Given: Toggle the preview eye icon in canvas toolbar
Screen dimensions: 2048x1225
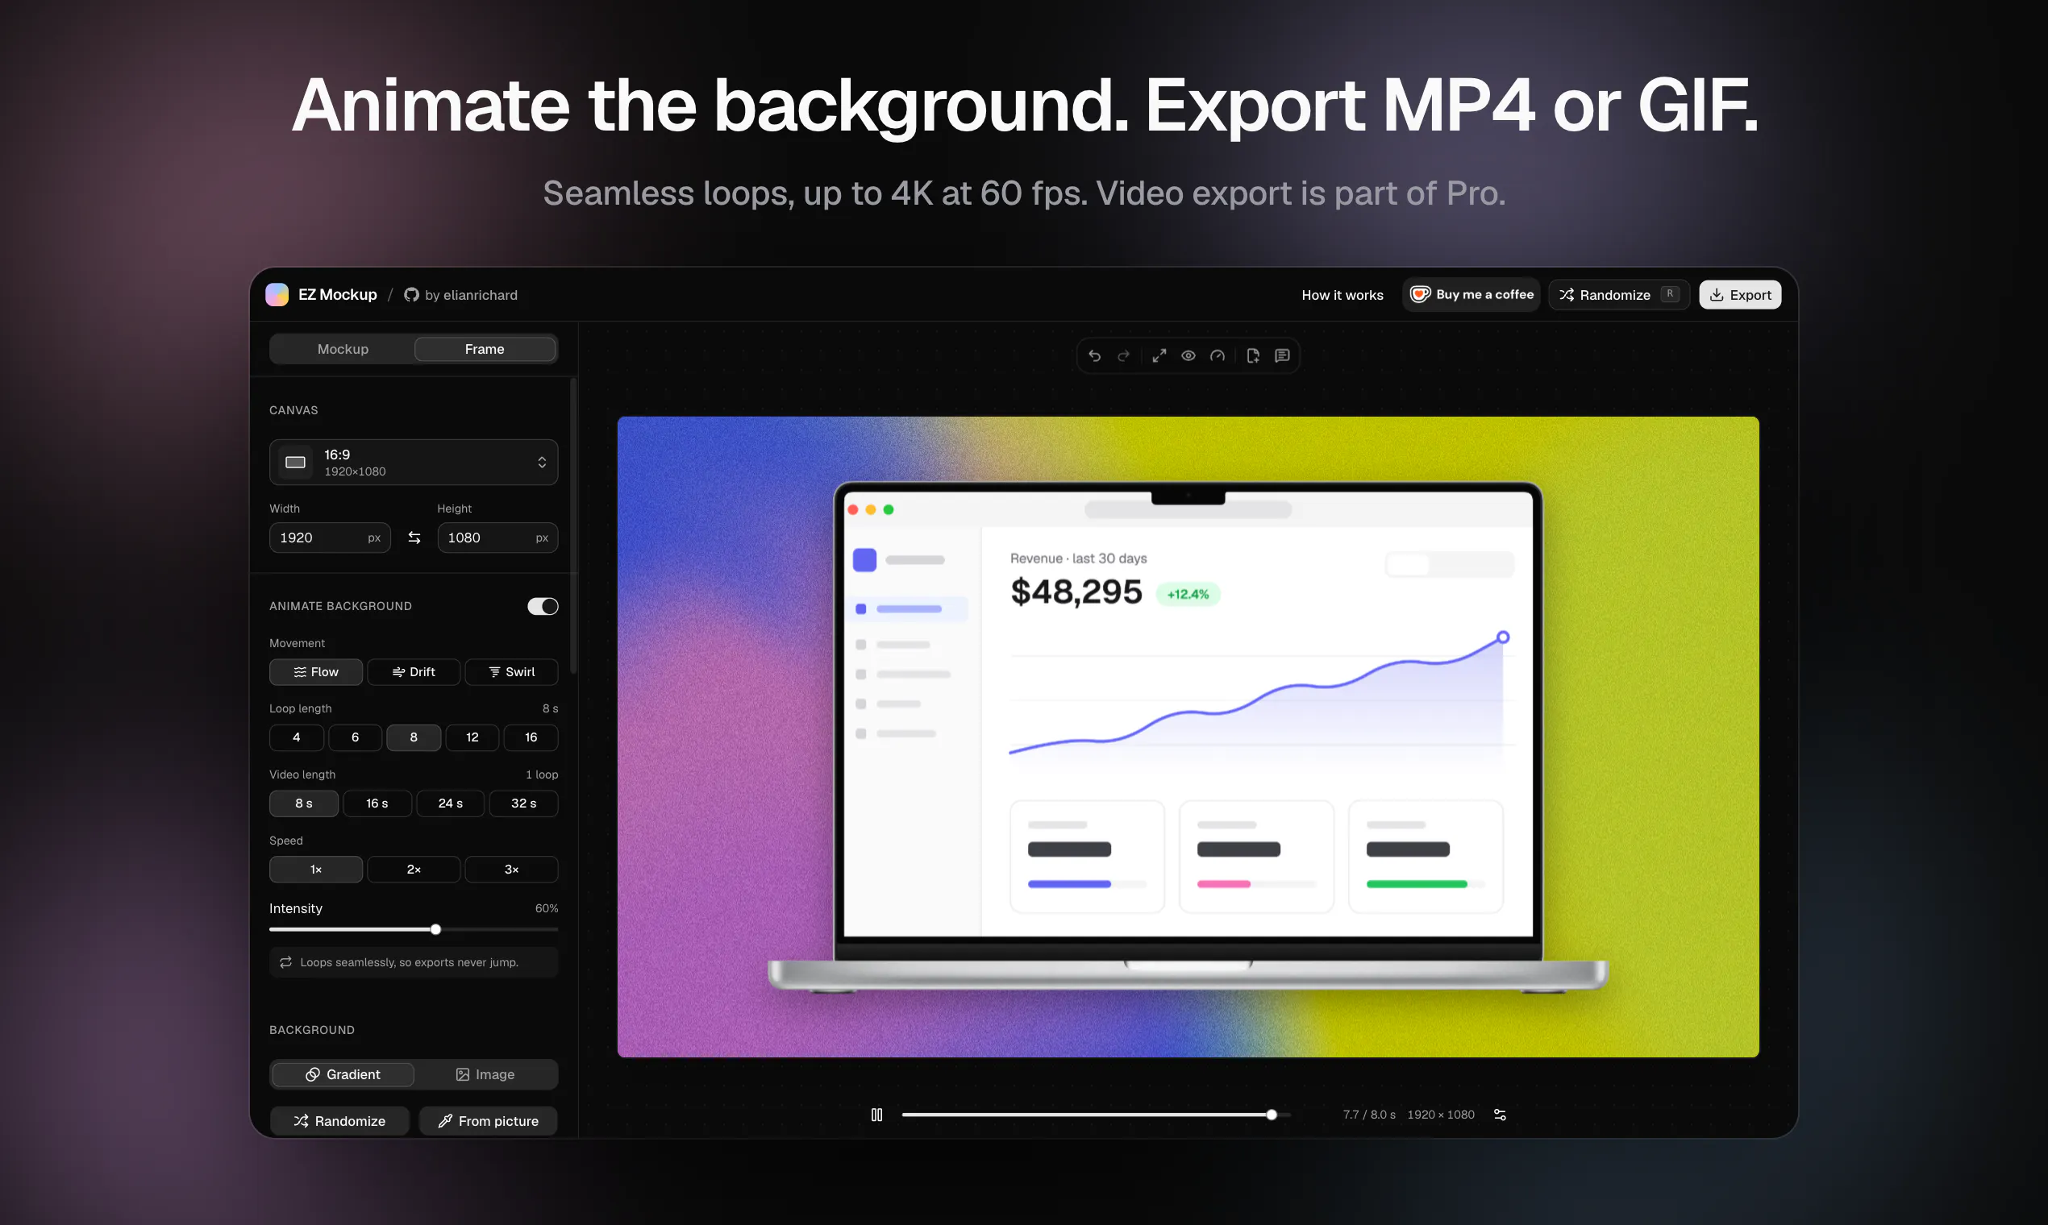Looking at the screenshot, I should click(1188, 355).
